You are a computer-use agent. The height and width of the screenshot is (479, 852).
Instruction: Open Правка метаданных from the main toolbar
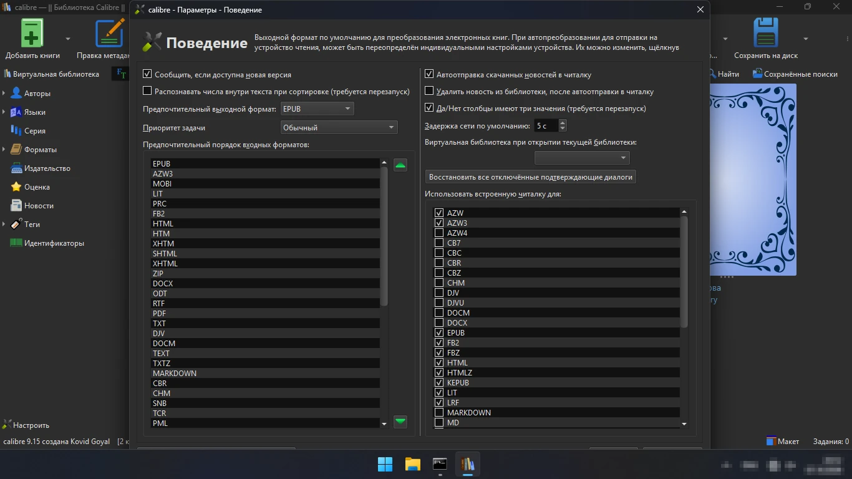[x=110, y=32]
